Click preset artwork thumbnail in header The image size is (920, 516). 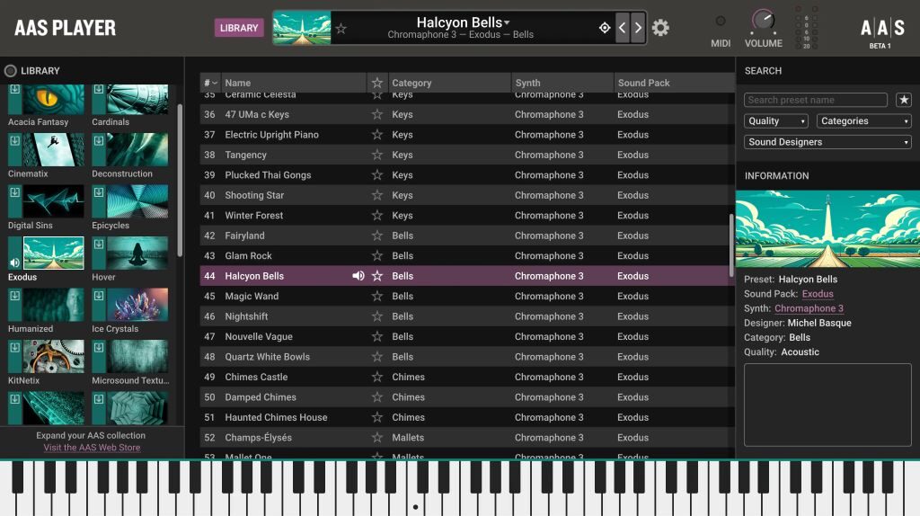302,28
